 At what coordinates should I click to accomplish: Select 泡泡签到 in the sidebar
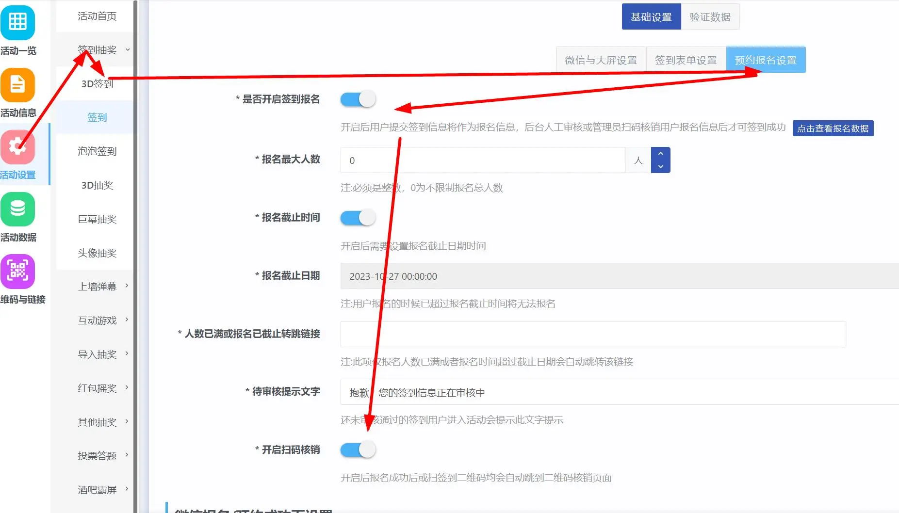point(97,151)
